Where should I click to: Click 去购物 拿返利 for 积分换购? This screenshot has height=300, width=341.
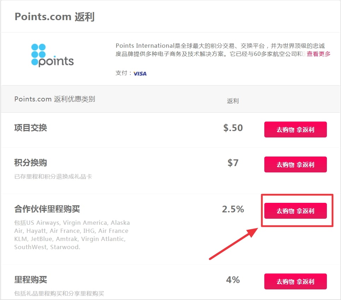[295, 165]
